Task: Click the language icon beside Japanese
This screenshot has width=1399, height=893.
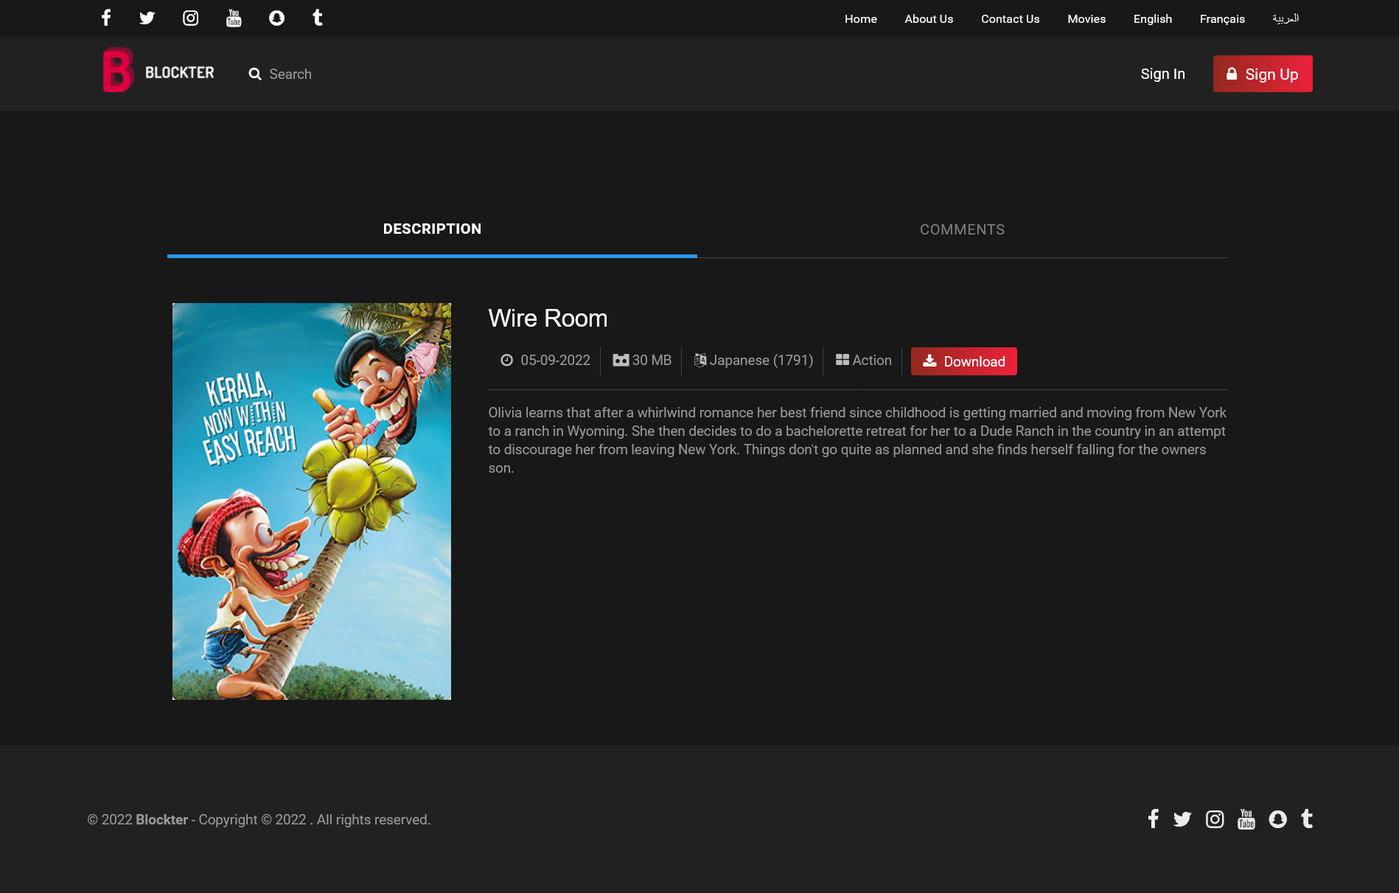Action: (700, 360)
